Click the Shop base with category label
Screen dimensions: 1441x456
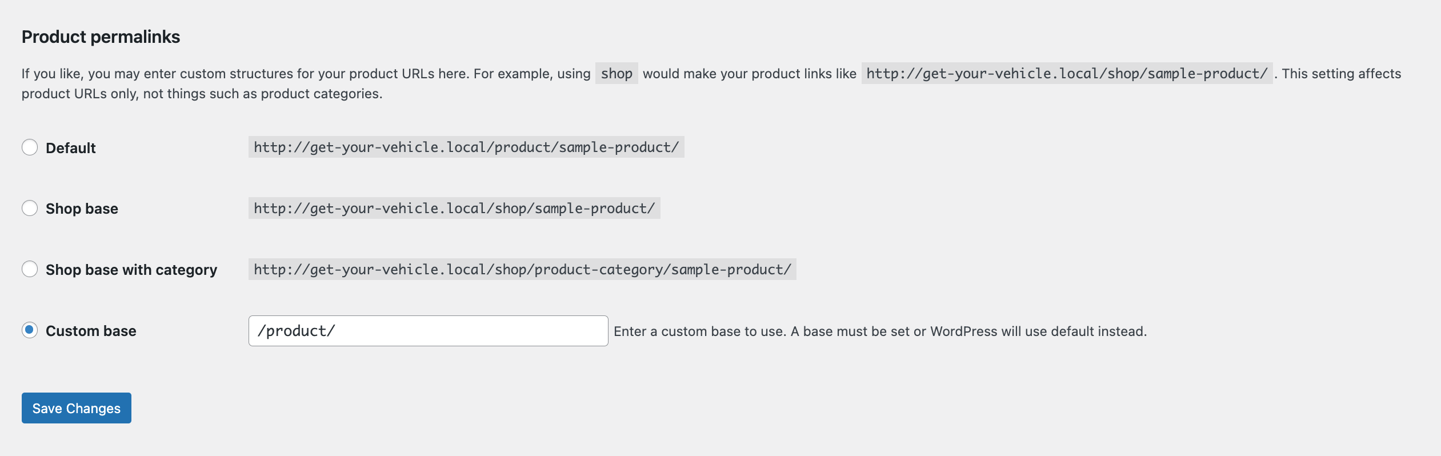[131, 270]
